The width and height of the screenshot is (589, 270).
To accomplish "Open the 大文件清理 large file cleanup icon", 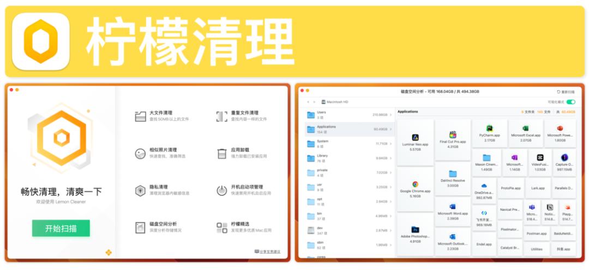I will click(141, 116).
